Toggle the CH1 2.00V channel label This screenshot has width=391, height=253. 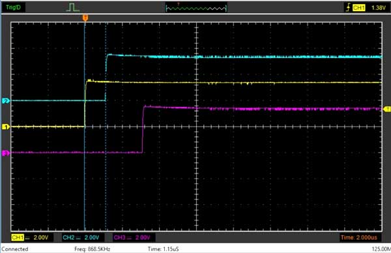[30, 237]
